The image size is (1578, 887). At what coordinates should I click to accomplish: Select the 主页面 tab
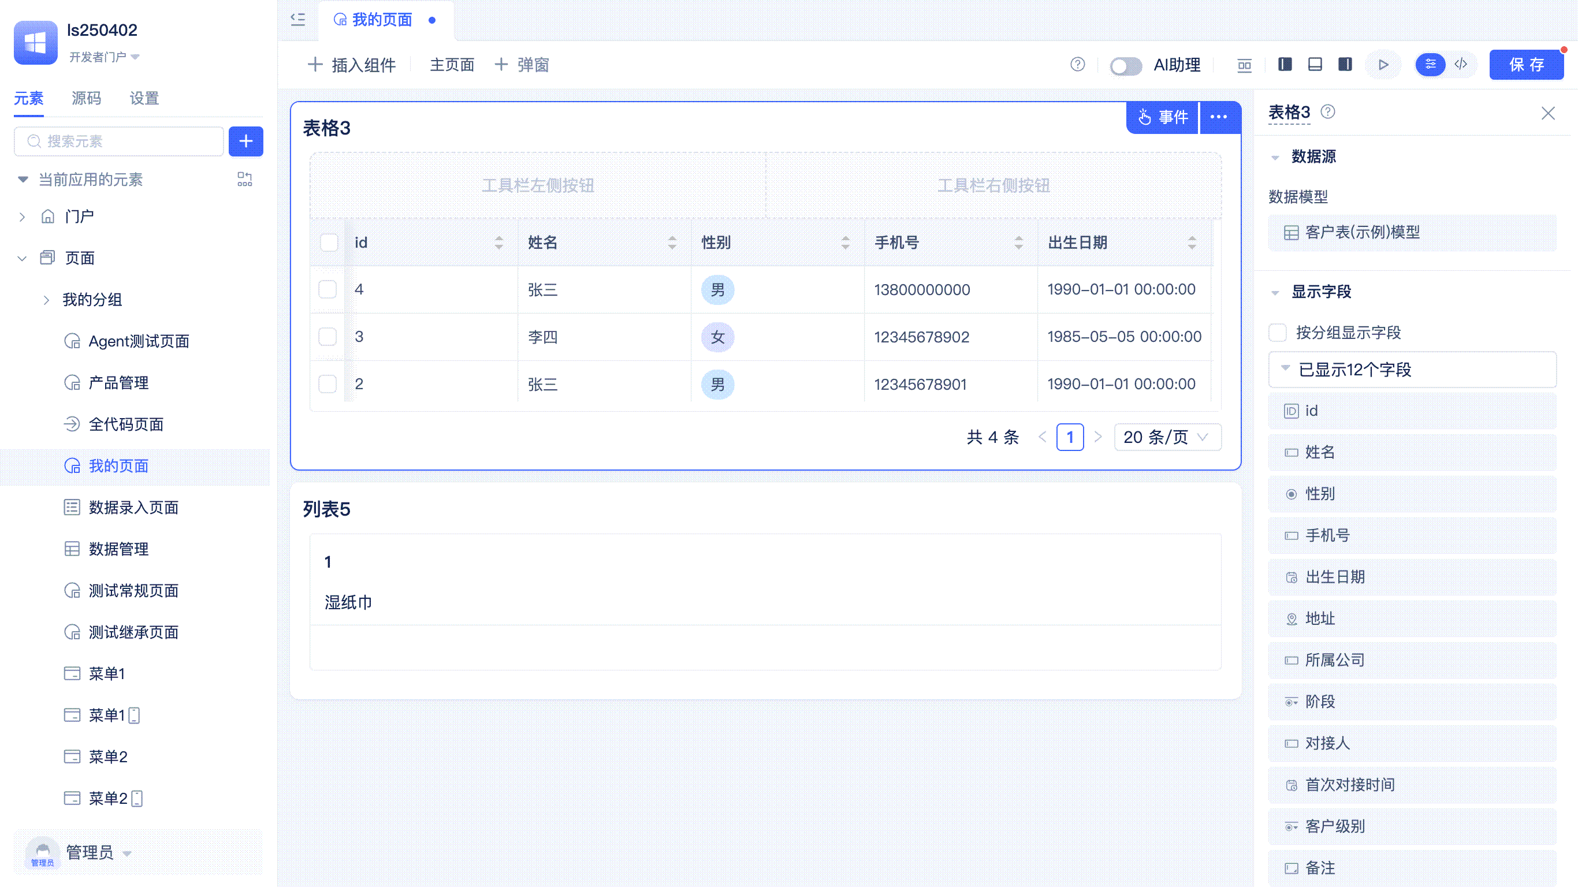[452, 65]
